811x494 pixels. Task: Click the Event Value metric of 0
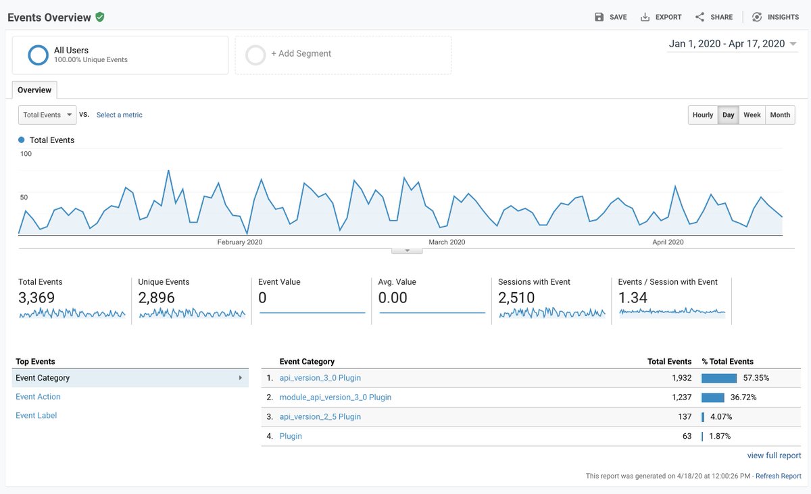[262, 298]
